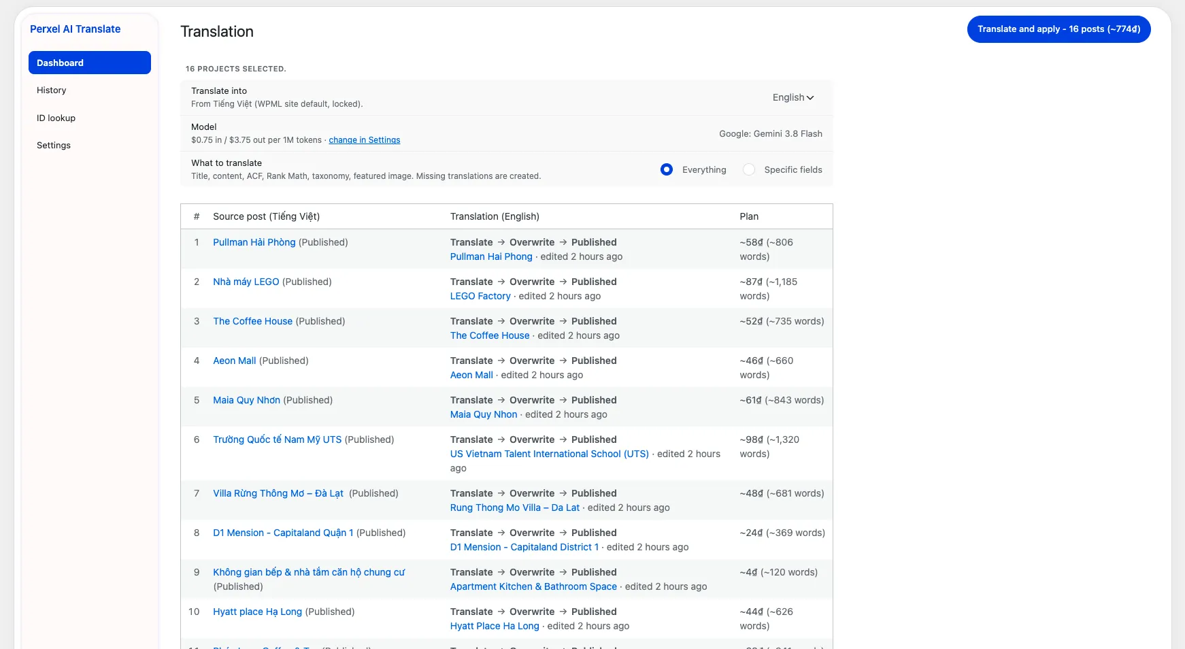Click the plan cost ~46₫ (~660 words)
Screen dimensions: 1185x649
[767, 367]
